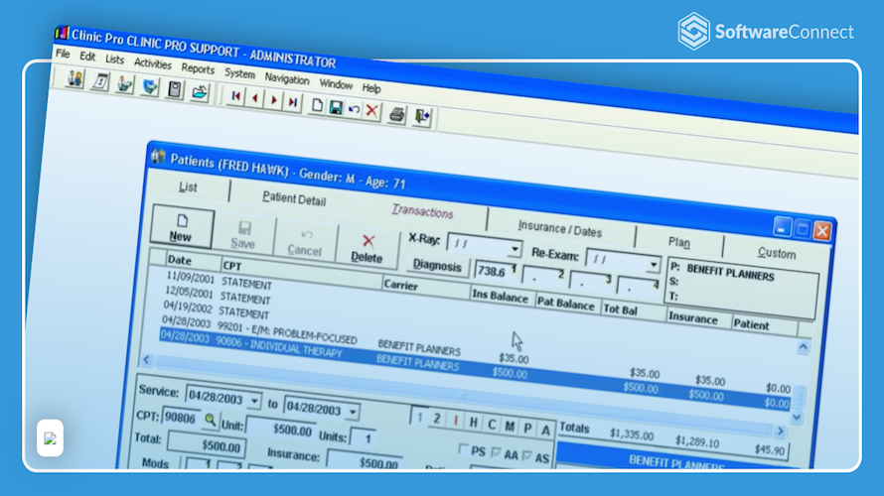Click the ledger book toolbar icon

[174, 90]
